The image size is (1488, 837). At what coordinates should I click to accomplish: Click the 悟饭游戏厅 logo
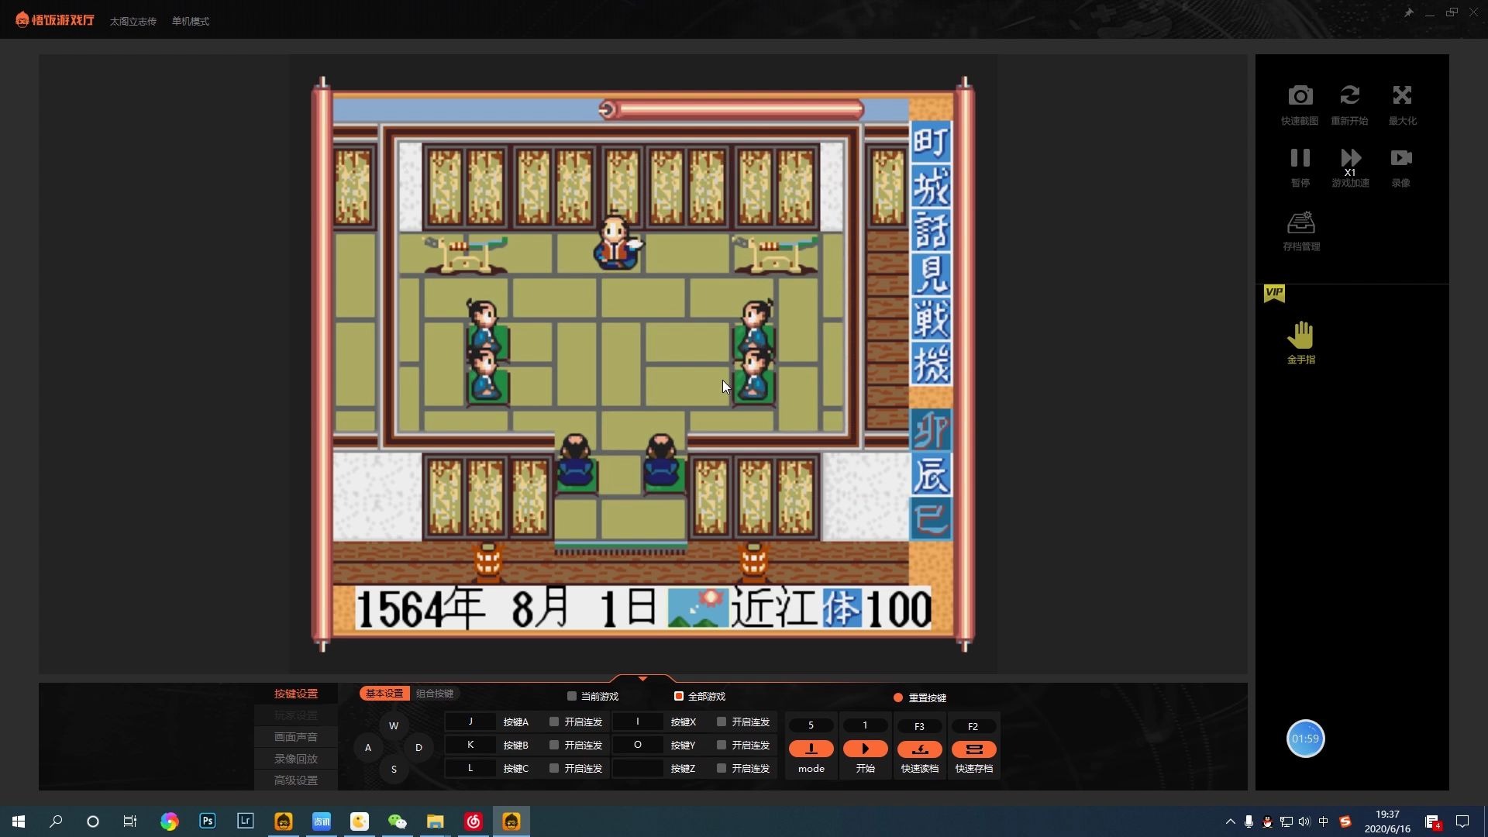pos(55,19)
